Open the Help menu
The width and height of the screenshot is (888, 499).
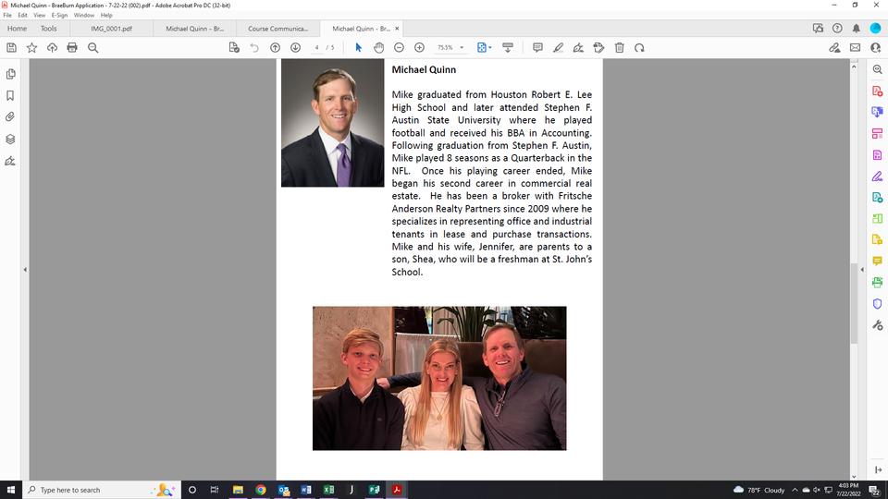[x=106, y=16]
